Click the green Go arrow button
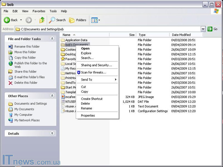 click(x=210, y=29)
